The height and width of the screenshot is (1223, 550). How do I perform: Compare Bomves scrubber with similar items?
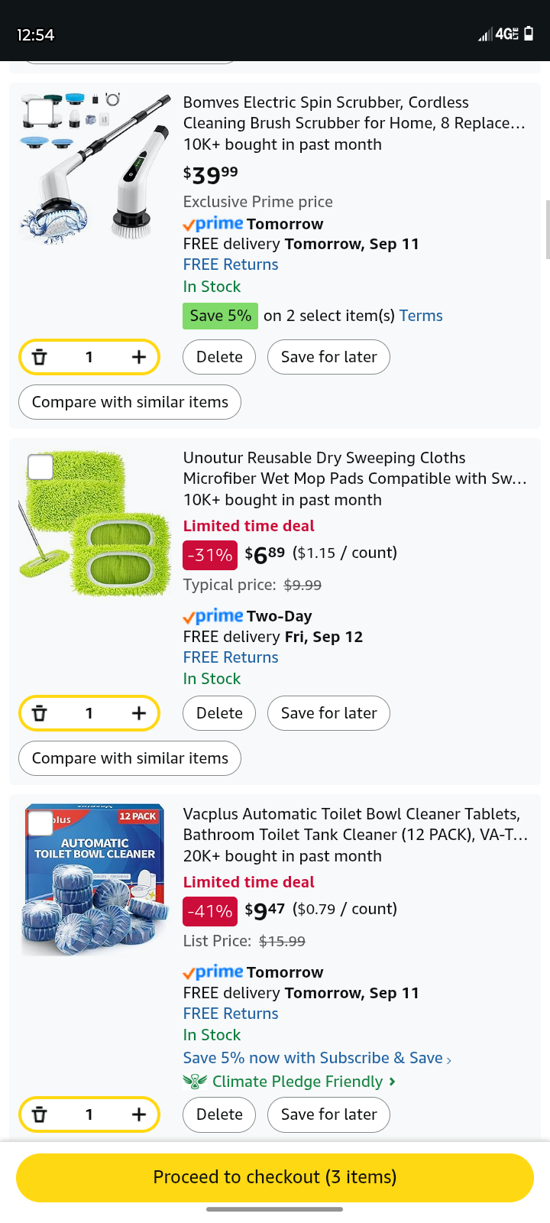tap(130, 402)
